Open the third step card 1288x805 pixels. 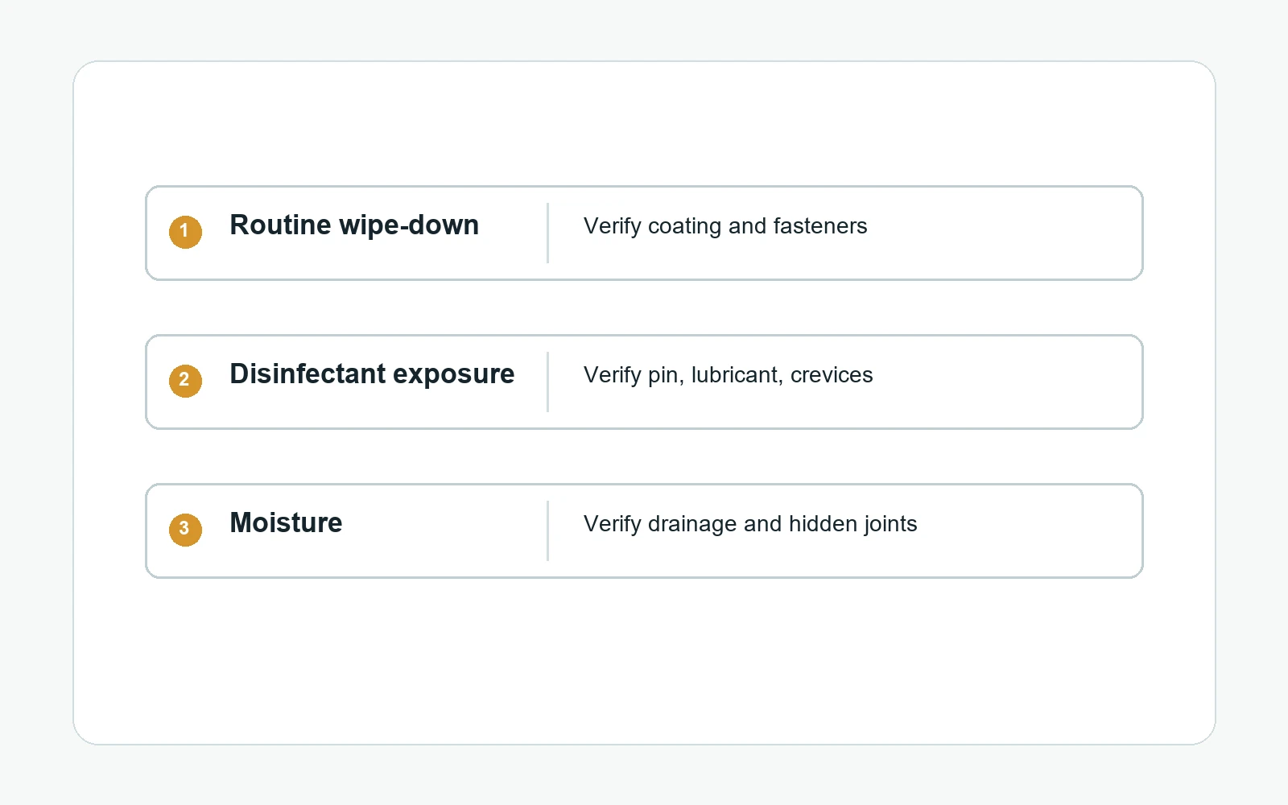point(644,530)
